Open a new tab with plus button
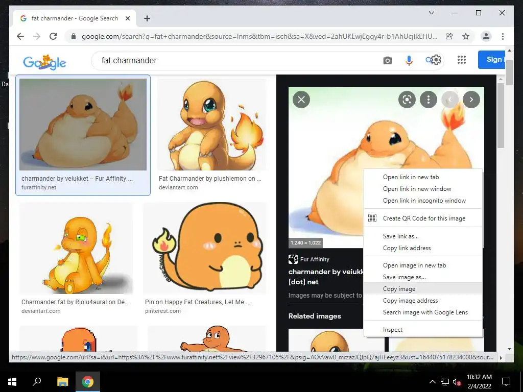 click(147, 18)
